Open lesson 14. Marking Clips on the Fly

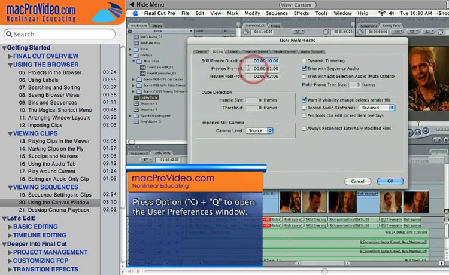coord(51,149)
